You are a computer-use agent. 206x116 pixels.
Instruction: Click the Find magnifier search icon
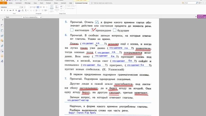pos(197,3)
